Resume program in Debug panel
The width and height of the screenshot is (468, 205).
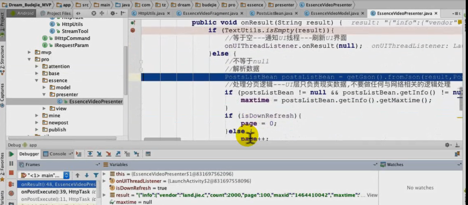click(11, 154)
